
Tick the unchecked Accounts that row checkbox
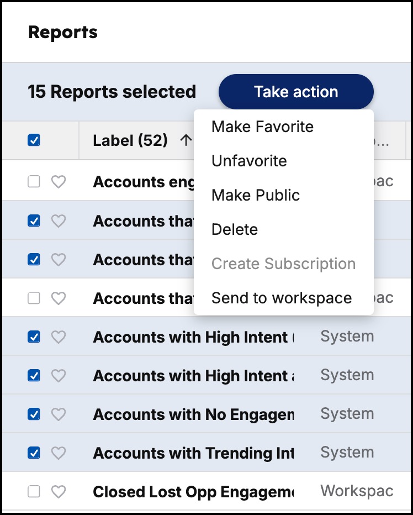[34, 298]
